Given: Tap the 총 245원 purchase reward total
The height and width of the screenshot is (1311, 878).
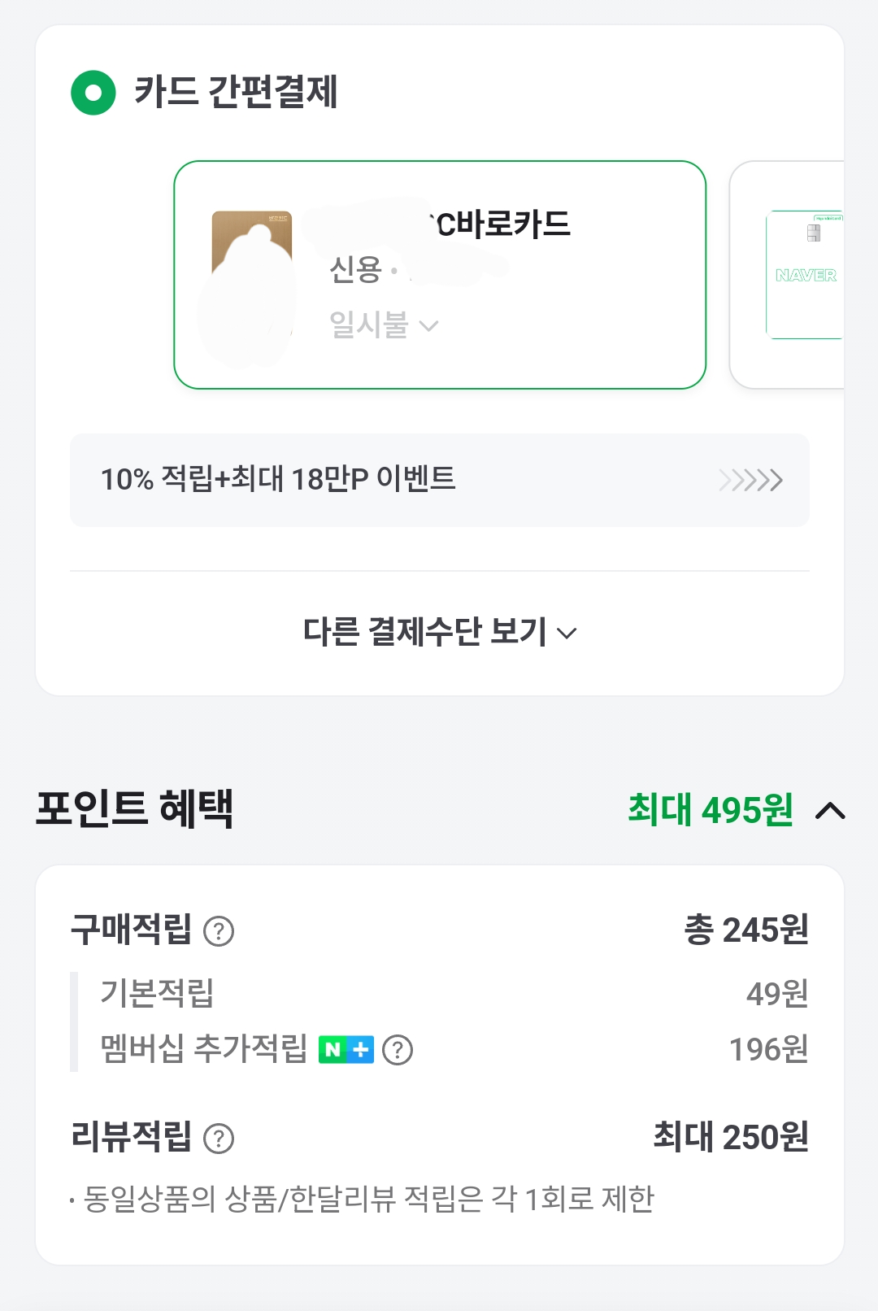Looking at the screenshot, I should pos(745,930).
